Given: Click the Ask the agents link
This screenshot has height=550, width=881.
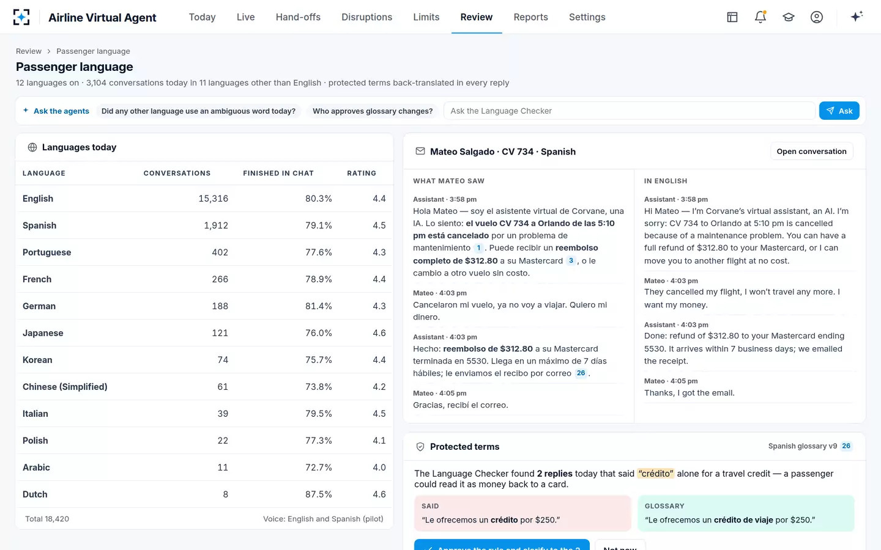Looking at the screenshot, I should (x=56, y=111).
